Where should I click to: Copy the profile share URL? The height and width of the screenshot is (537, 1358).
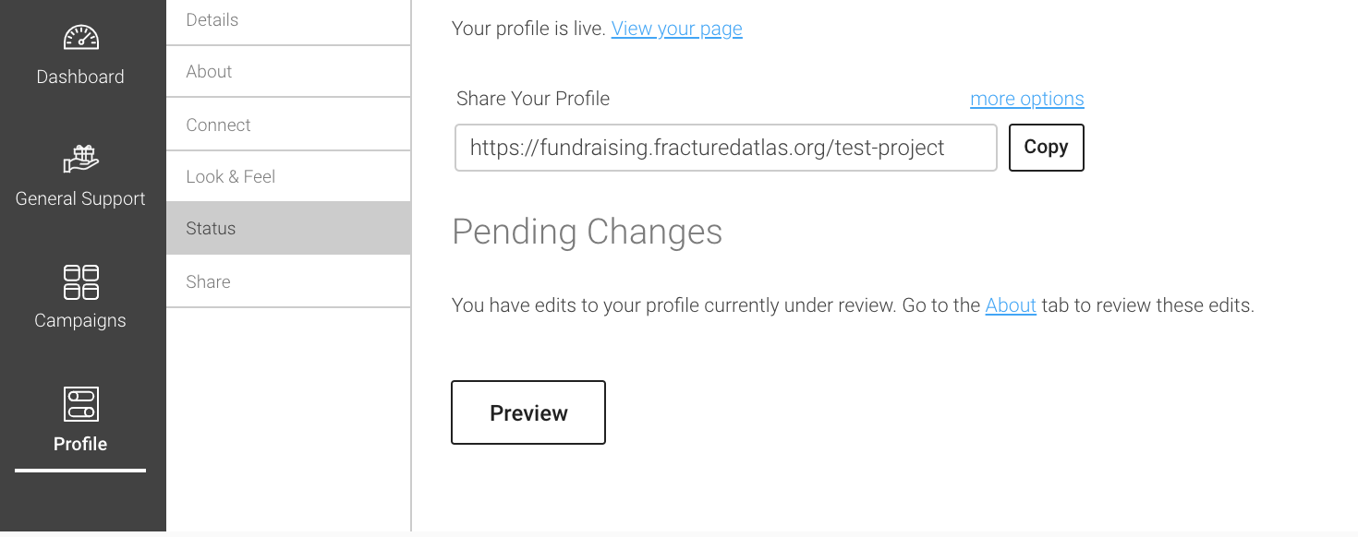(1046, 148)
